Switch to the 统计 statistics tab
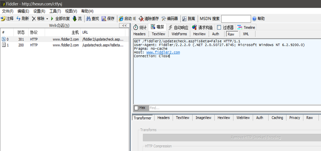Screen dimensions: 321x151 click(x=140, y=27)
